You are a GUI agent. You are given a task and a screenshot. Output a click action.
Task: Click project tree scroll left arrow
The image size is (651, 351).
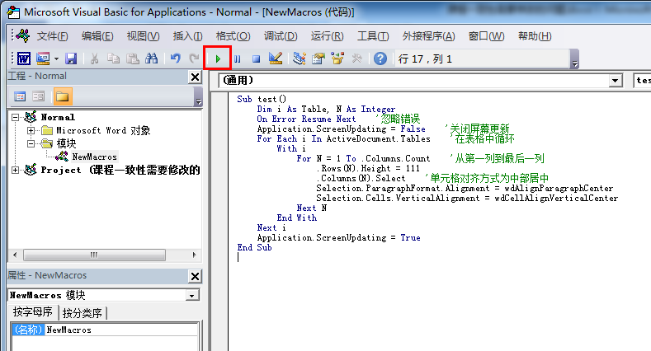16,255
